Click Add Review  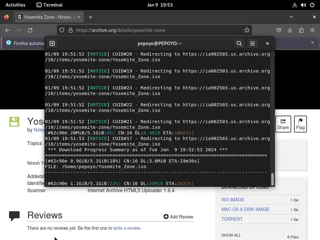(178, 217)
